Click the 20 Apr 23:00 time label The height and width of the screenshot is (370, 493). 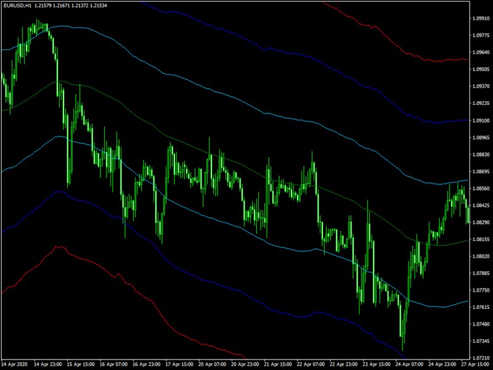coord(245,364)
